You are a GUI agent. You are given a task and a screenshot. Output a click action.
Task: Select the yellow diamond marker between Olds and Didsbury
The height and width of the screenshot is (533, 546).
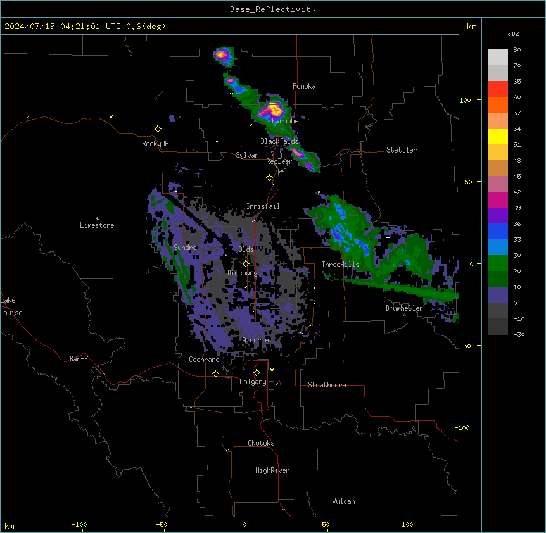coord(246,264)
